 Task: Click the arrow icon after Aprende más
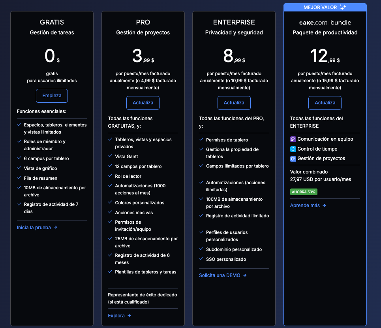point(324,205)
